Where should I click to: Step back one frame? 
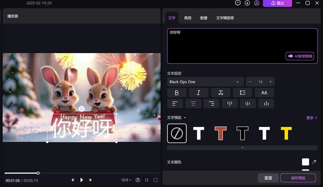click(73, 180)
